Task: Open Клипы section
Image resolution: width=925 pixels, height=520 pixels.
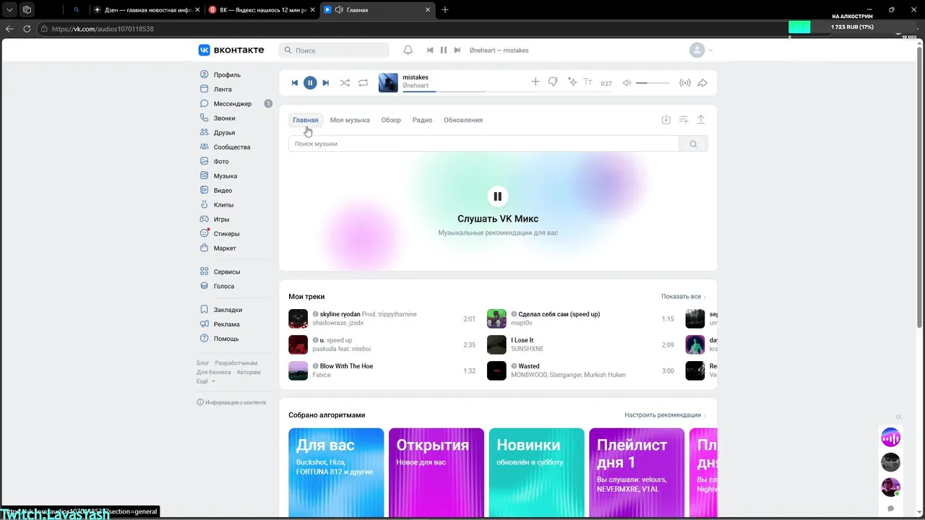Action: pyautogui.click(x=223, y=205)
